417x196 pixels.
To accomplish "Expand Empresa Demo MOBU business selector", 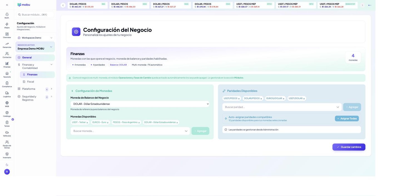I will click(35, 47).
